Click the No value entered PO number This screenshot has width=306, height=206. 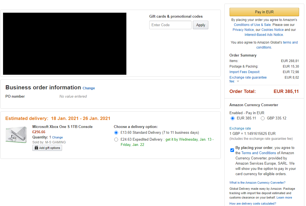click(x=73, y=96)
